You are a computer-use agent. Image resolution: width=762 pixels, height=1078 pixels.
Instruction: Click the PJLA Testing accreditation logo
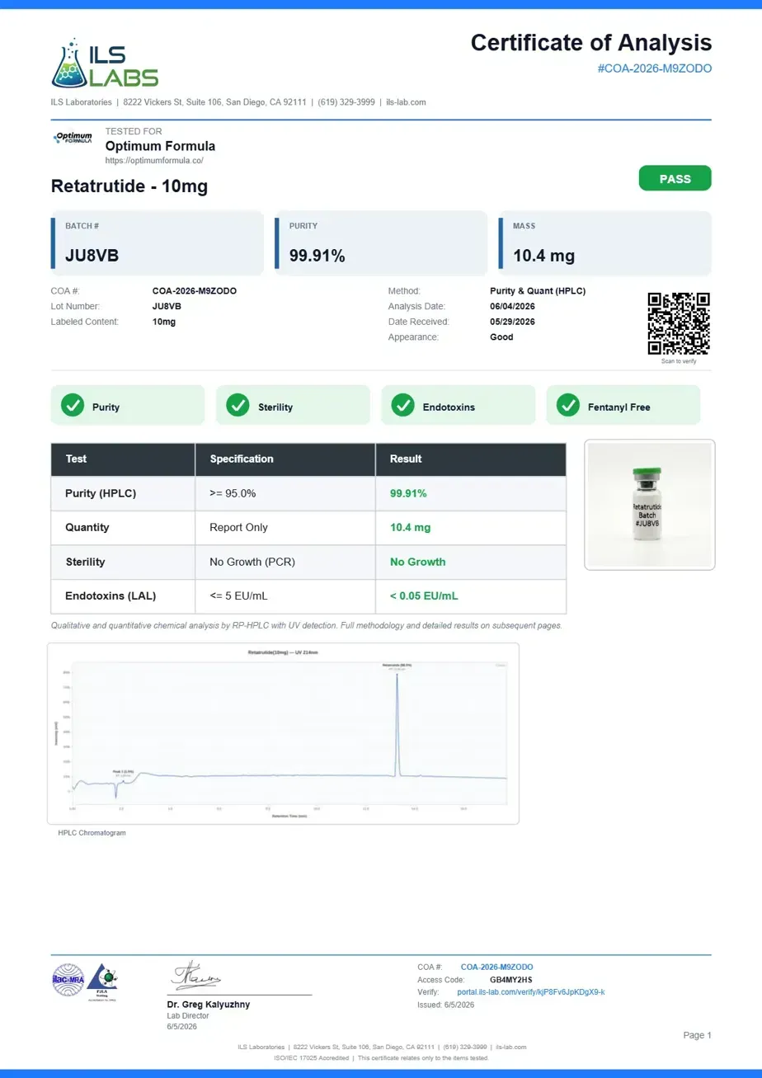click(102, 981)
